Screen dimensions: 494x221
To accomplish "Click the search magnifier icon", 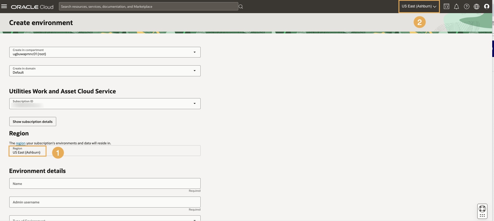I will [241, 7].
